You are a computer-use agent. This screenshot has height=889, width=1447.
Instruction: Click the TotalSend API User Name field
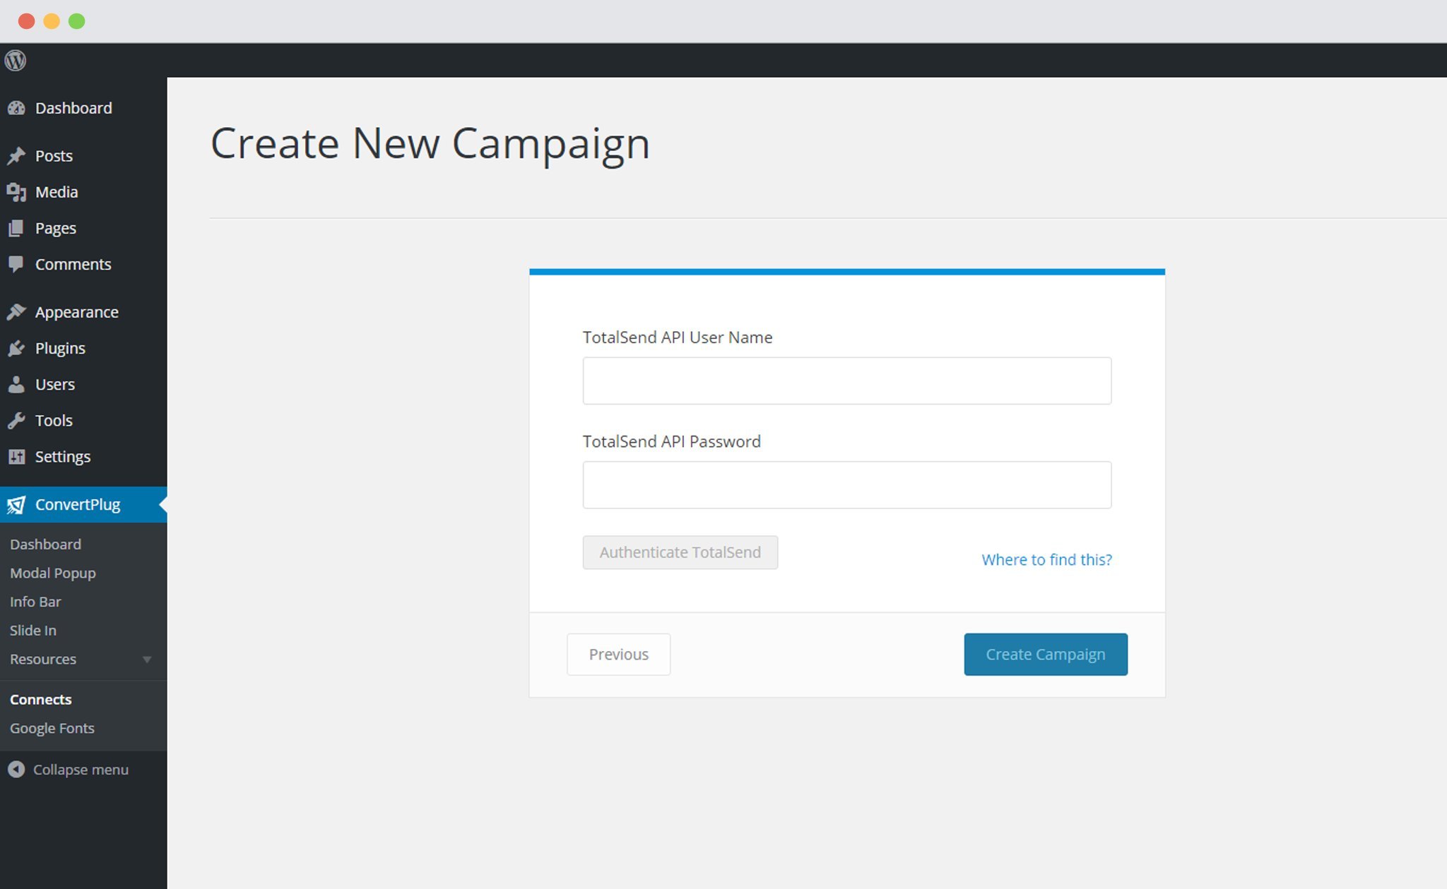(848, 380)
